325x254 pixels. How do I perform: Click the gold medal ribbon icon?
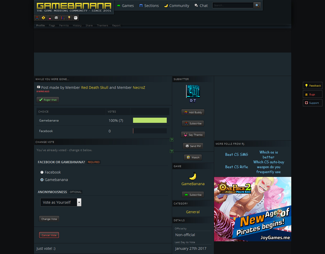point(69,18)
